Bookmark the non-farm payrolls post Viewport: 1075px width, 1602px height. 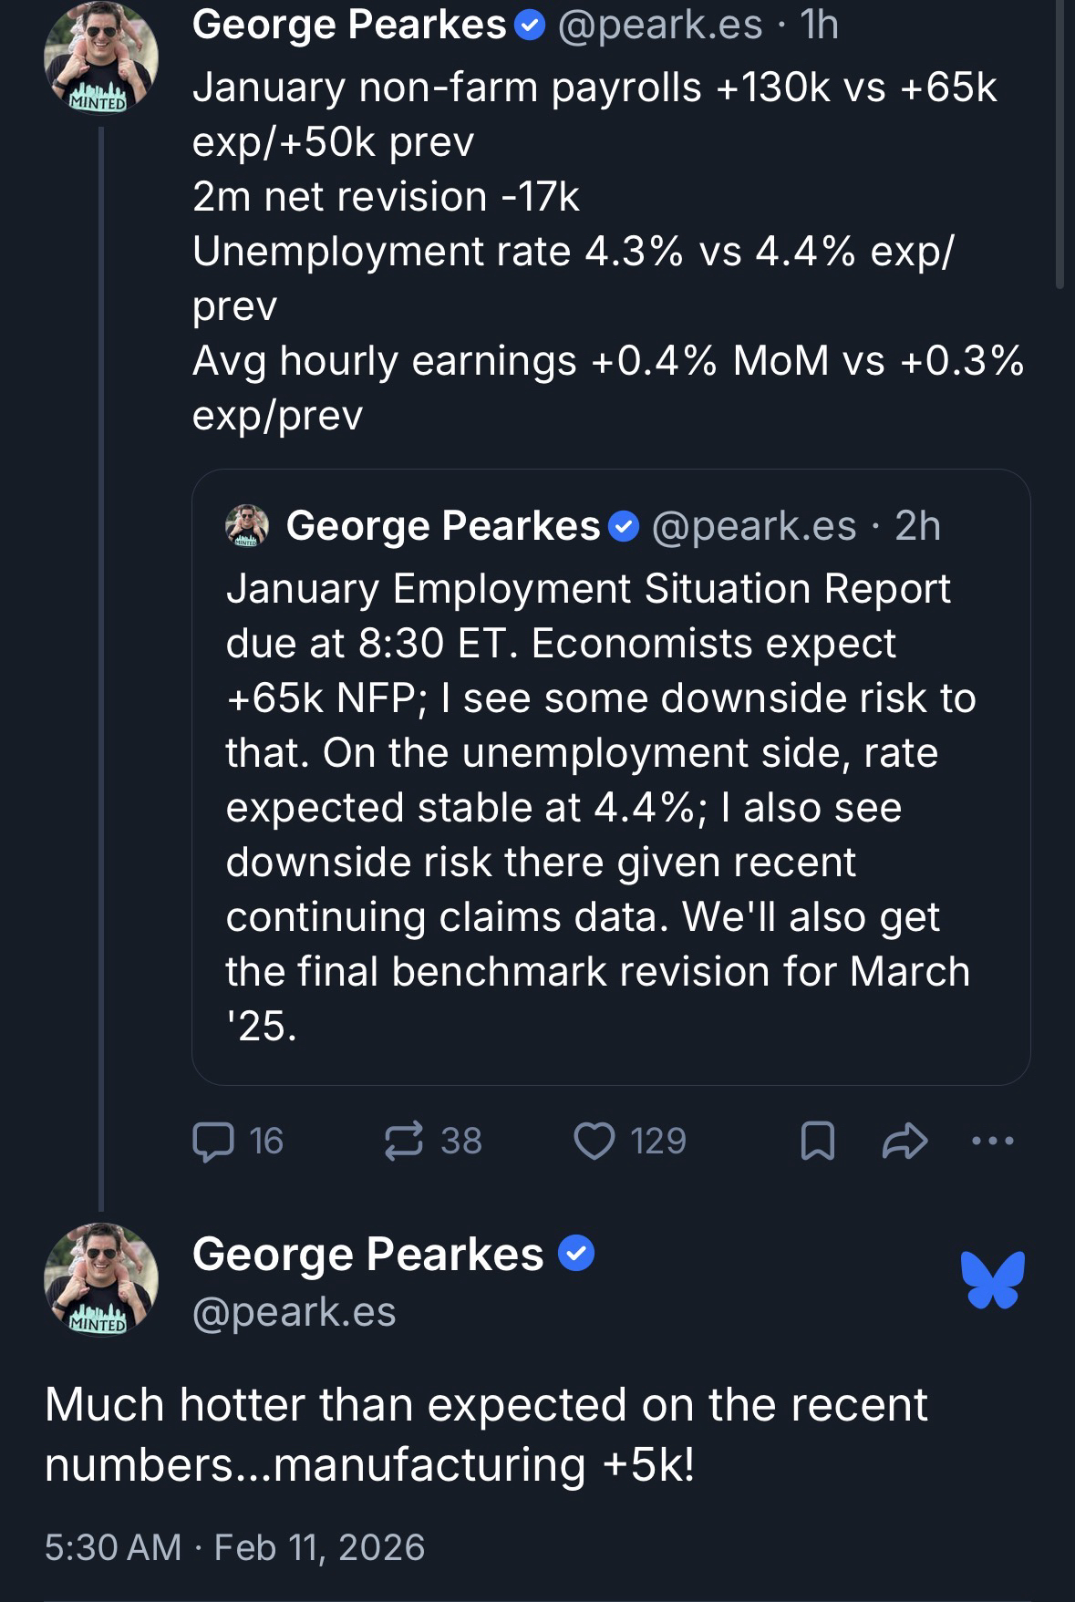pos(817,1141)
